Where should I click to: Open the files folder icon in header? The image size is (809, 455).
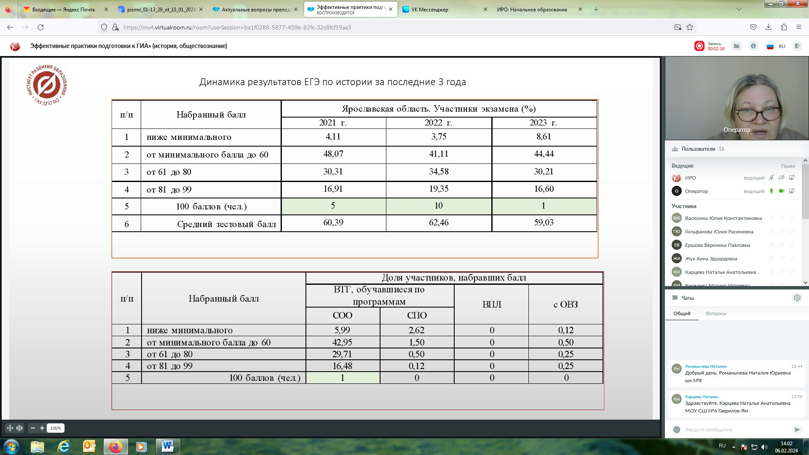[737, 46]
